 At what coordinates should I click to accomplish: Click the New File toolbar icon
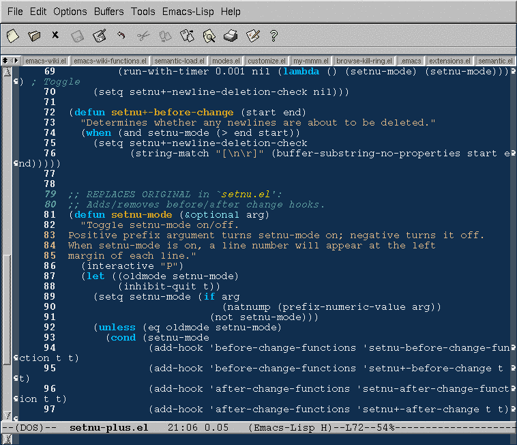point(12,35)
